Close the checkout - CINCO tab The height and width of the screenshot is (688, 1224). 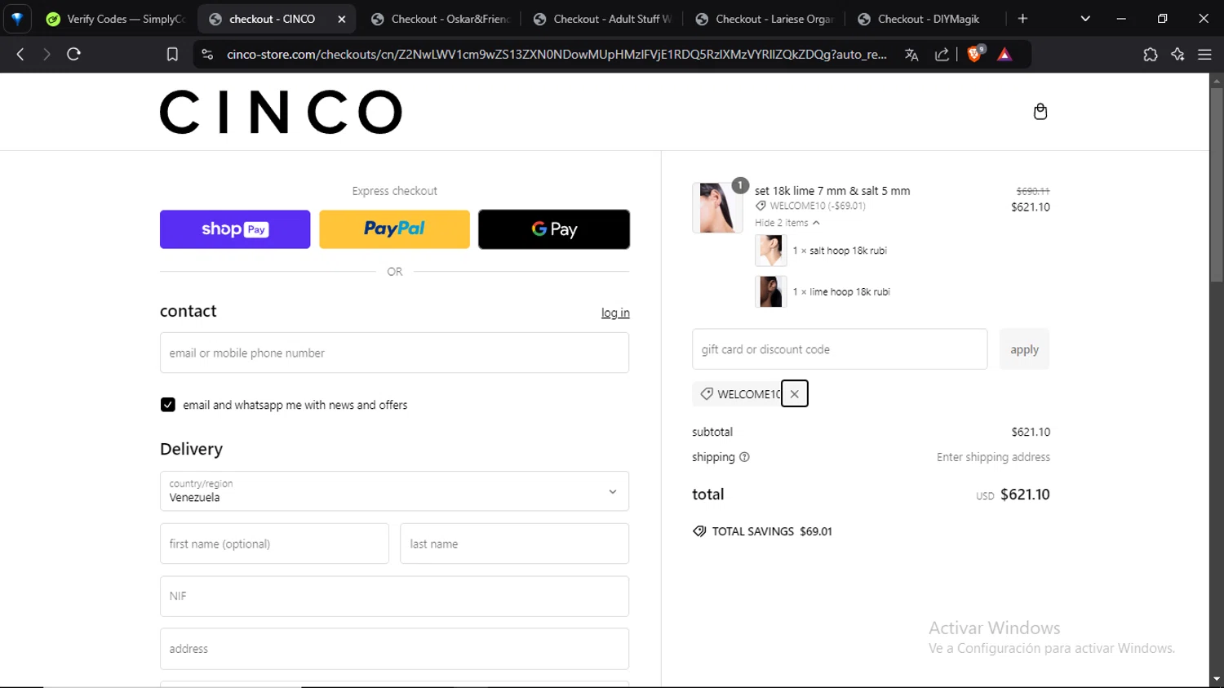coord(342,19)
